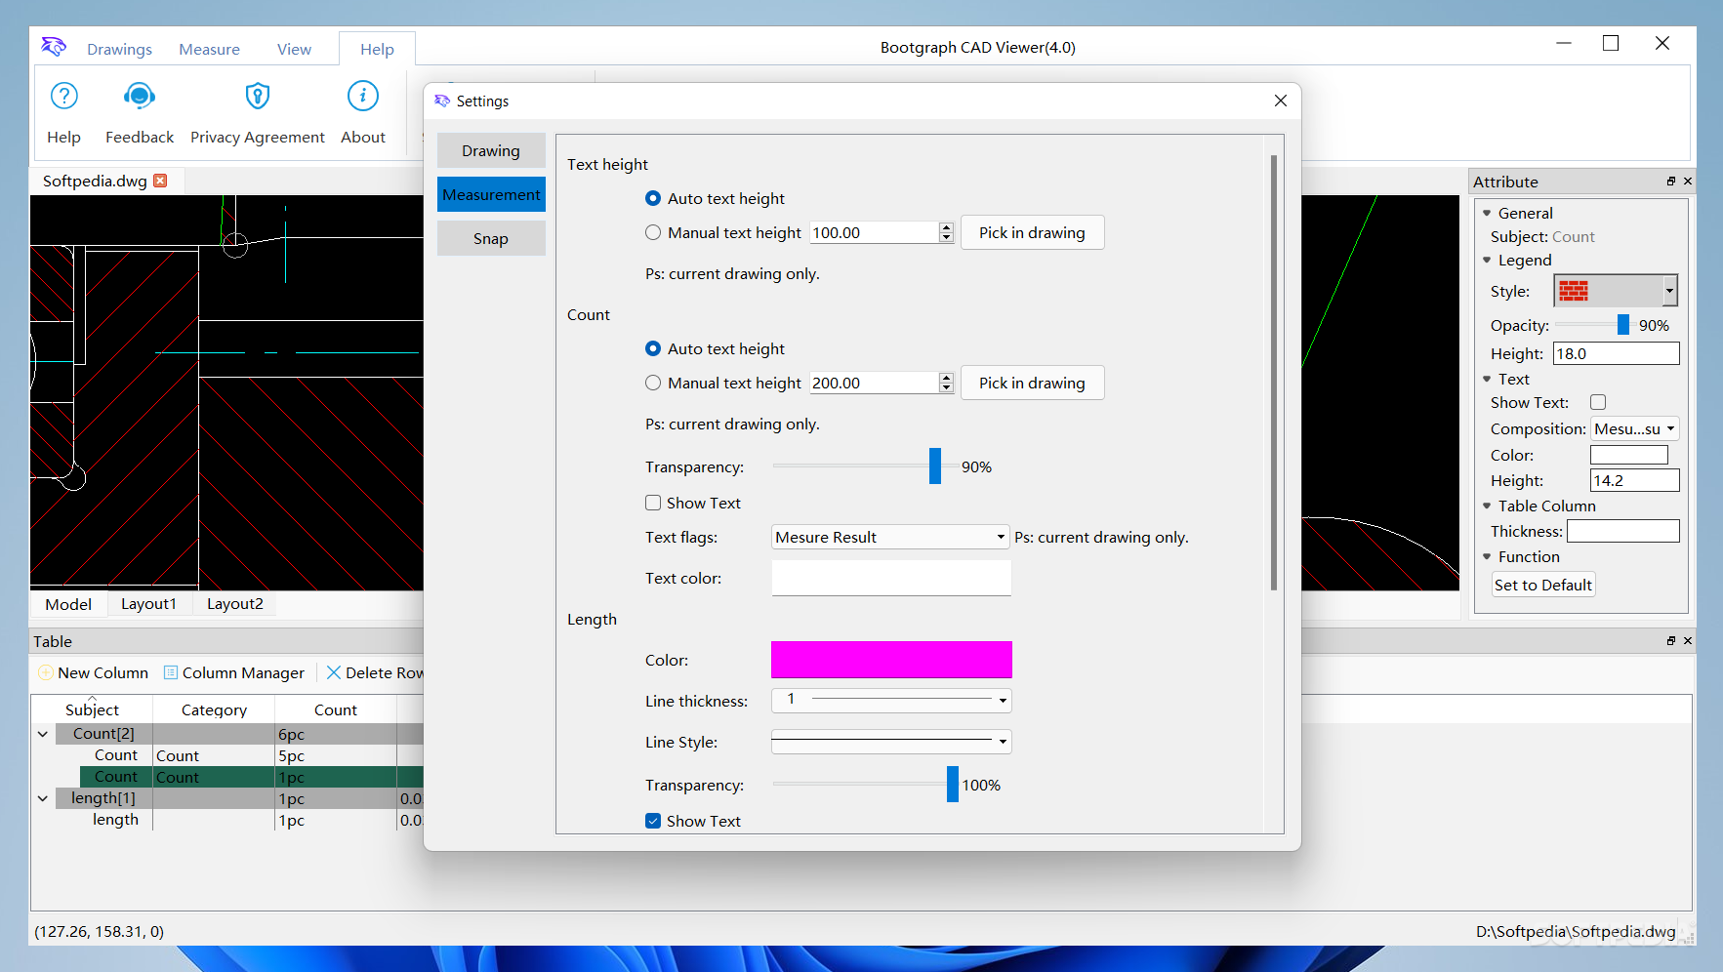Switch to the Measure ribbon tab
Screen dimensions: 1723x972
(209, 49)
